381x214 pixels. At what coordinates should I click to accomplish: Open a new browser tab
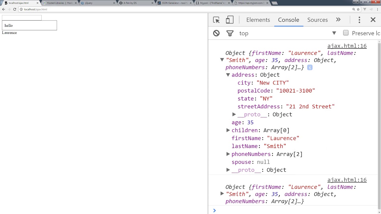point(274,3)
